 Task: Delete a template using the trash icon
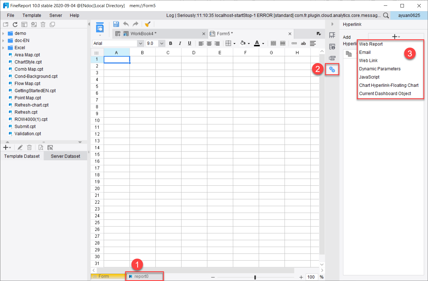(x=43, y=24)
